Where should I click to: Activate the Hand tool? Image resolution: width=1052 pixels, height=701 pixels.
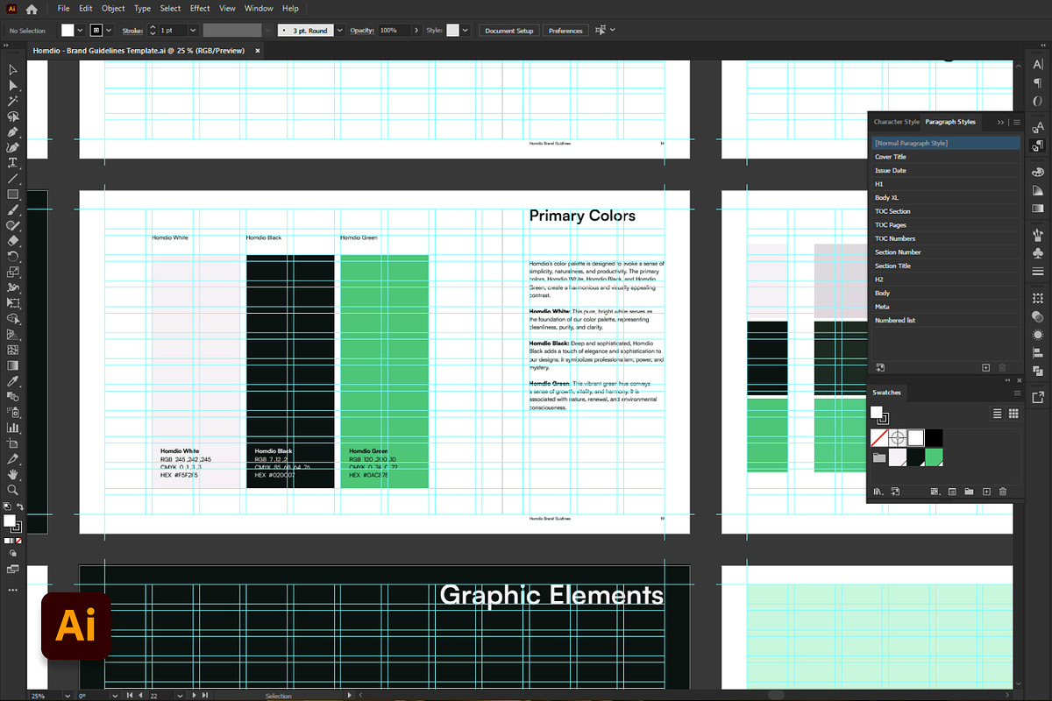[13, 474]
